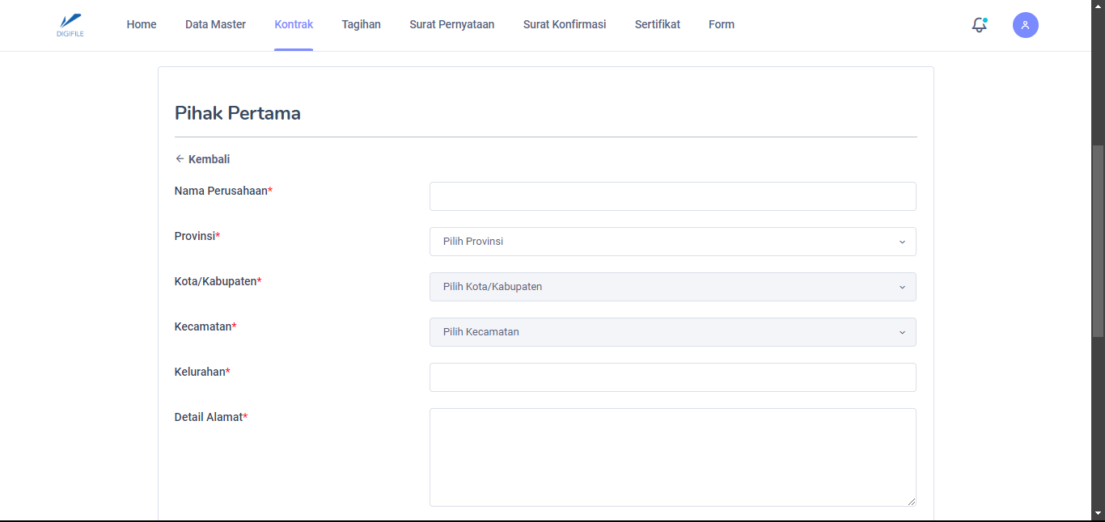Go to the Home menu
Screen dimensions: 1105x522
click(x=142, y=24)
